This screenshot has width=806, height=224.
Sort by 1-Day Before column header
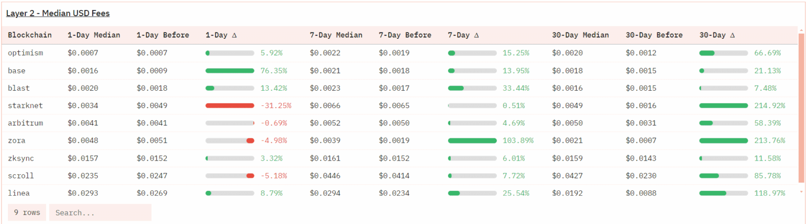[163, 35]
